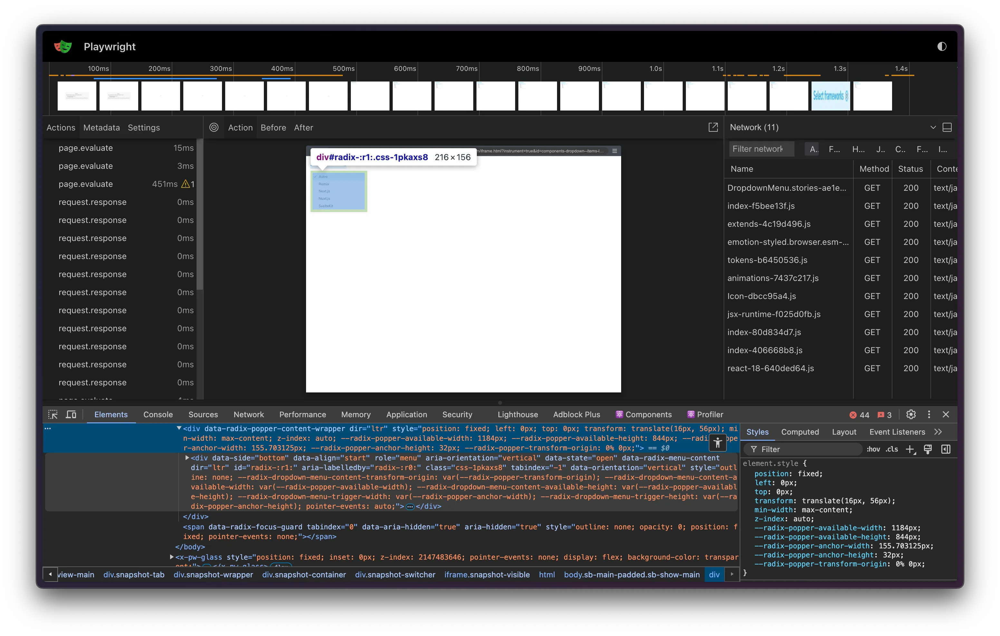This screenshot has width=1000, height=636.
Task: Open the DevTools settings gear
Action: point(911,414)
